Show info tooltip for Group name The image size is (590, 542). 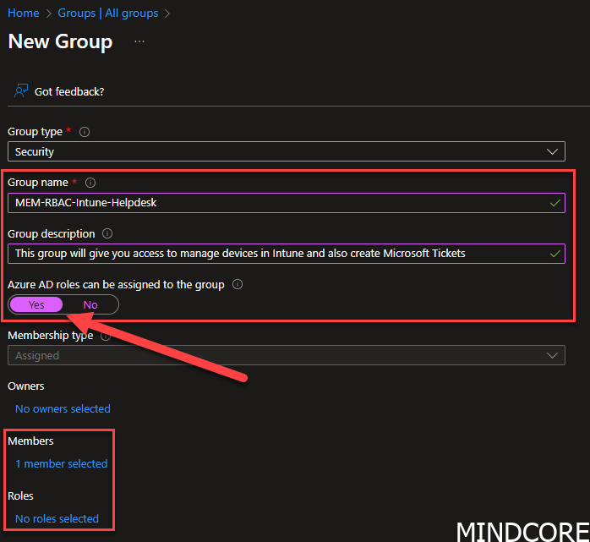[90, 183]
